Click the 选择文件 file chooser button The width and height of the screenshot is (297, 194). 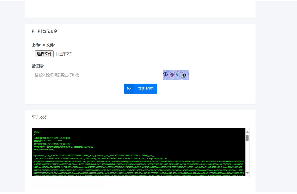pyautogui.click(x=44, y=54)
